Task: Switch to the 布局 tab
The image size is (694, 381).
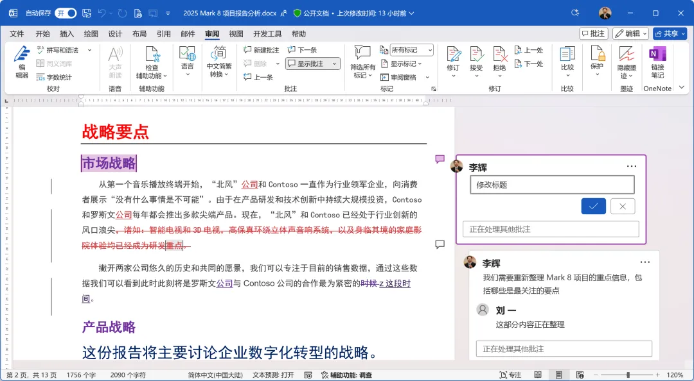Action: [x=139, y=34]
